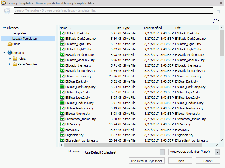Click the scroll up arrow of file list
The height and width of the screenshot is (168, 225).
(x=222, y=28)
